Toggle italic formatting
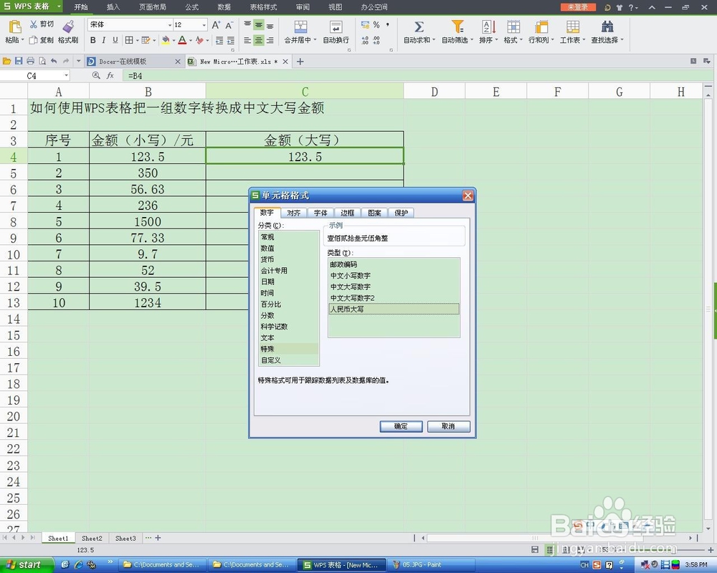This screenshot has height=573, width=717. pyautogui.click(x=104, y=40)
